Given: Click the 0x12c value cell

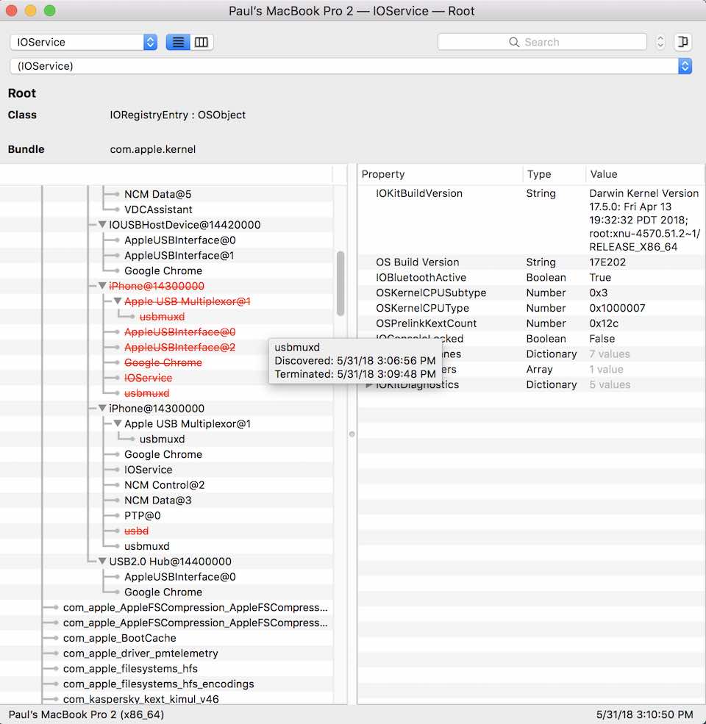Looking at the screenshot, I should [x=604, y=323].
